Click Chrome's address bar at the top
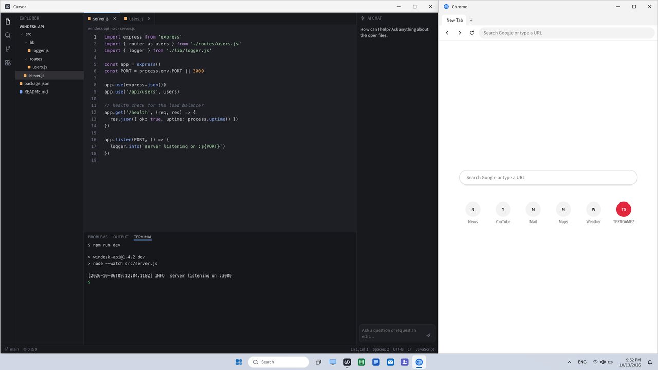This screenshot has width=658, height=370. pos(566,33)
